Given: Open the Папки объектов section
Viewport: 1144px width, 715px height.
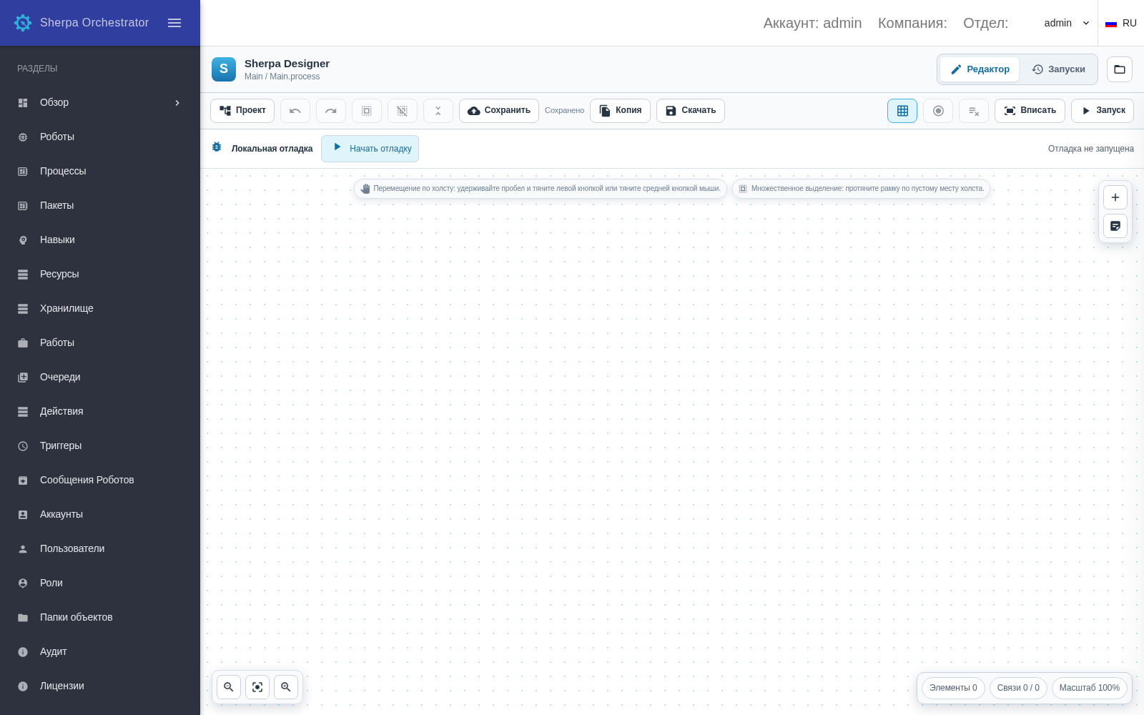Looking at the screenshot, I should 100,617.
